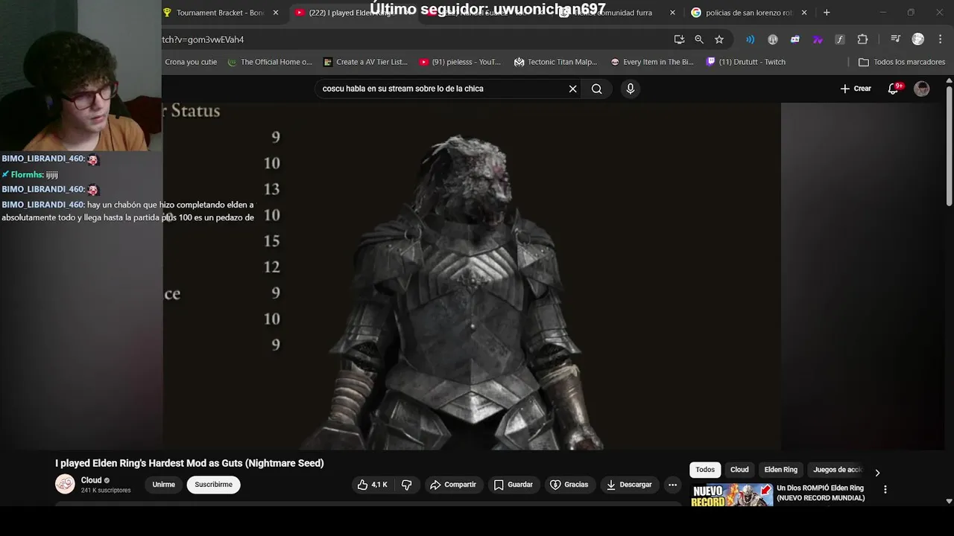Open 'Every Item in The Bi...' bookmark

652,62
